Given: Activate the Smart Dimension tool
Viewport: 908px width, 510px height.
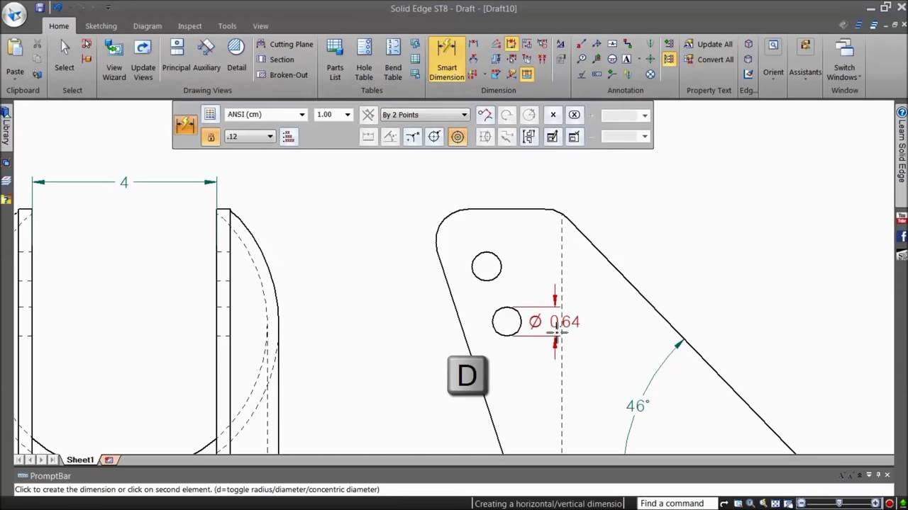Looking at the screenshot, I should click(447, 59).
